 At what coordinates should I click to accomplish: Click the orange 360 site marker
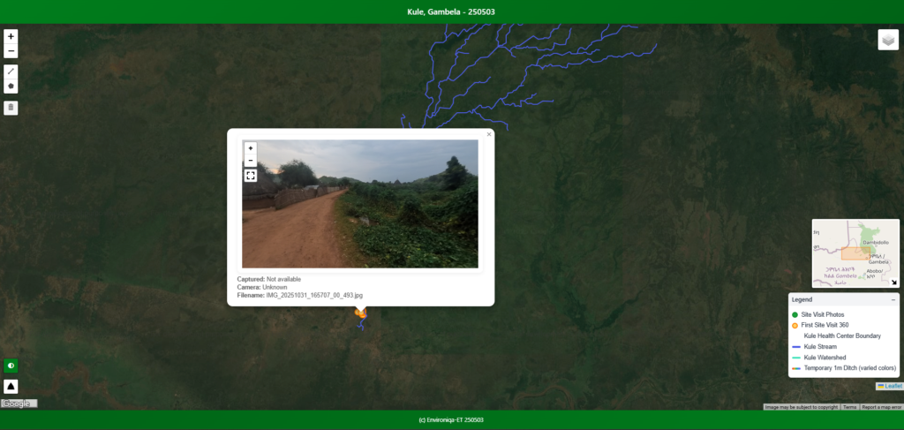click(x=360, y=313)
